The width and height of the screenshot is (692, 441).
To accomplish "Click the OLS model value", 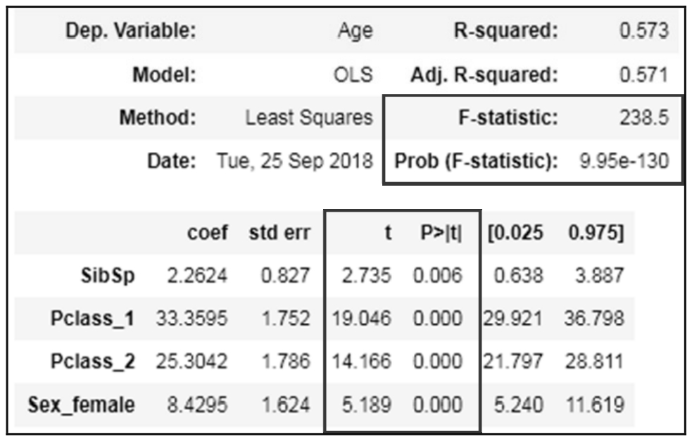I will (x=354, y=75).
